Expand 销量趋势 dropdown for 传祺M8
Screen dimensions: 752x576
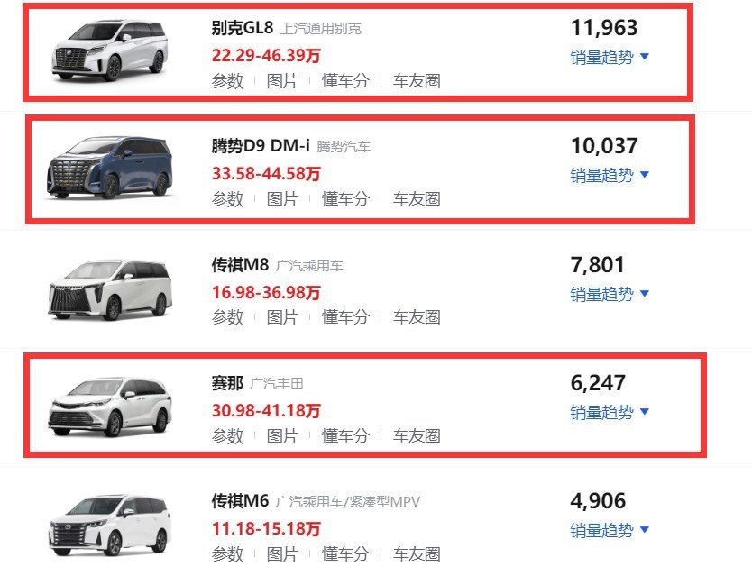[609, 294]
